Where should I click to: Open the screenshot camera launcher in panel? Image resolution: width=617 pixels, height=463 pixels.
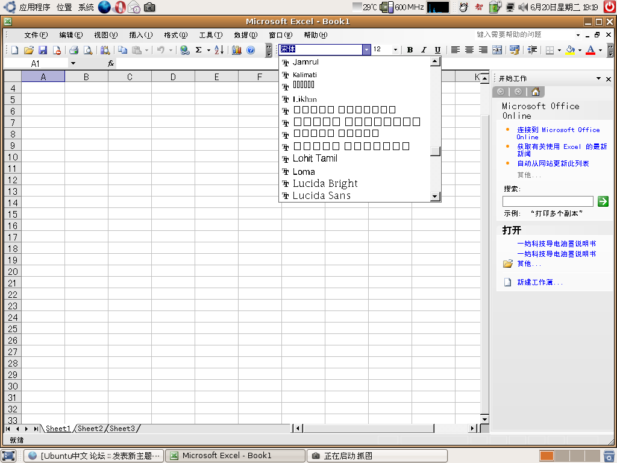tap(149, 7)
